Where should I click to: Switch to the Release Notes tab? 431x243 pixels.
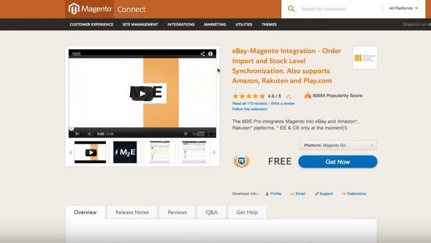click(x=132, y=212)
